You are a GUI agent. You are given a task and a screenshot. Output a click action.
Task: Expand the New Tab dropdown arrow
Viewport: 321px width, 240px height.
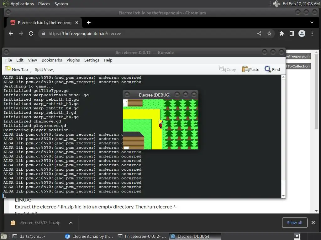[x=31, y=71]
